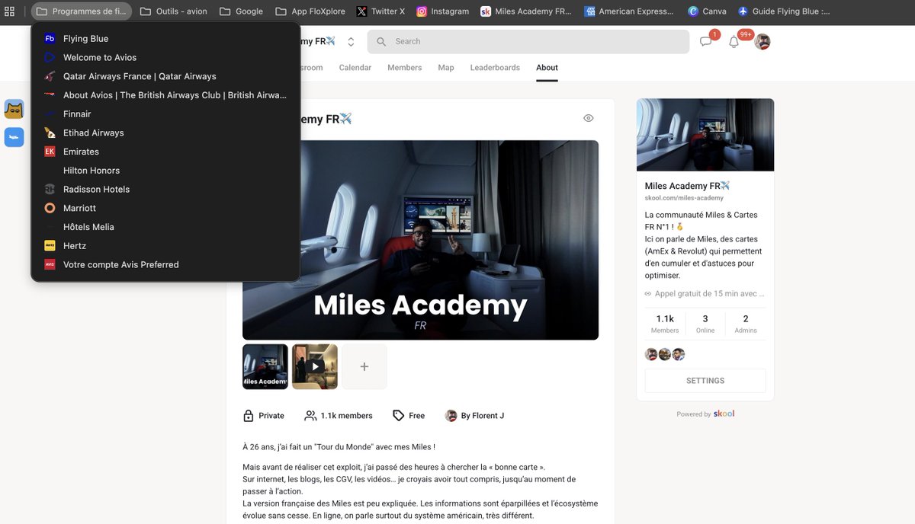Click the 3 Online stat

705,324
